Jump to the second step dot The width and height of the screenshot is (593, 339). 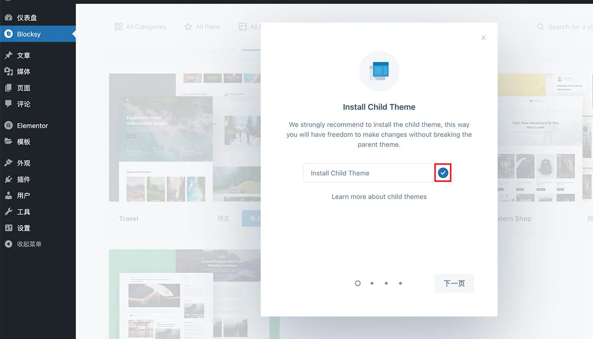[372, 283]
